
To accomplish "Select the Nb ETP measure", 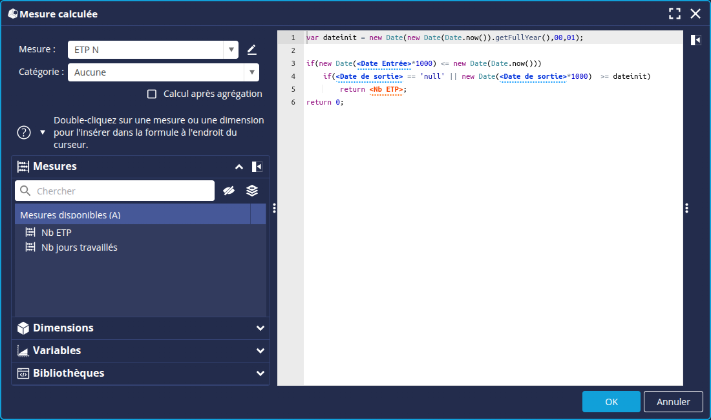I will tap(56, 233).
